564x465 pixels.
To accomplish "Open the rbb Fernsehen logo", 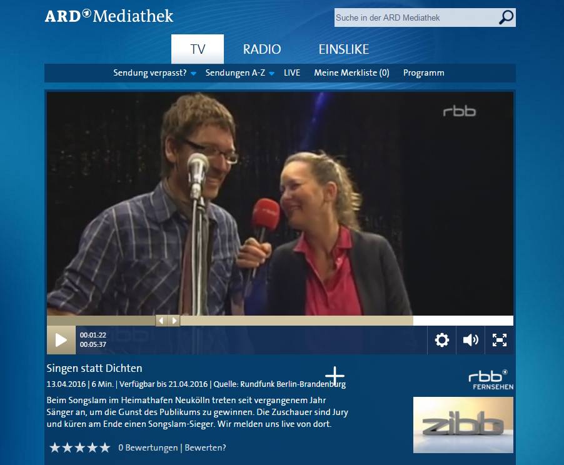I will tap(490, 380).
